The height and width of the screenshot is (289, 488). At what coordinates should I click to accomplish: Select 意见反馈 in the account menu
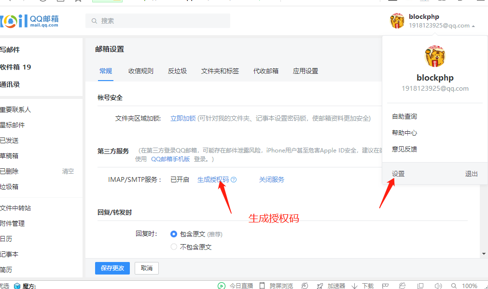coord(404,149)
